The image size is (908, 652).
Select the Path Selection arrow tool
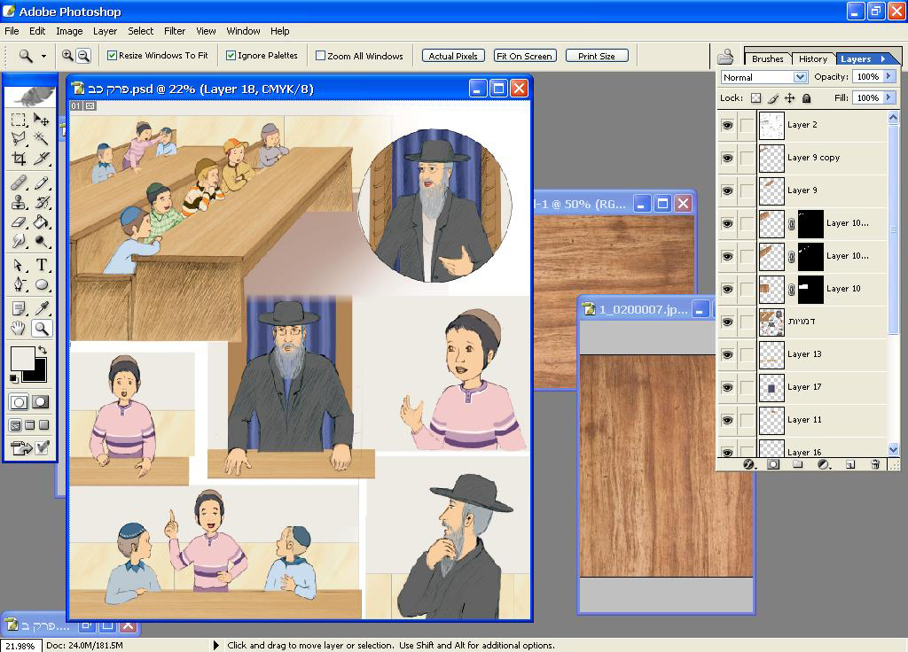[x=19, y=265]
